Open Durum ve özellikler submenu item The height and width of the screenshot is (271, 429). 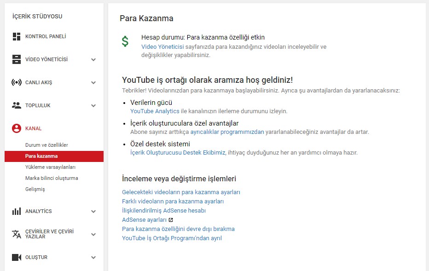(46, 145)
